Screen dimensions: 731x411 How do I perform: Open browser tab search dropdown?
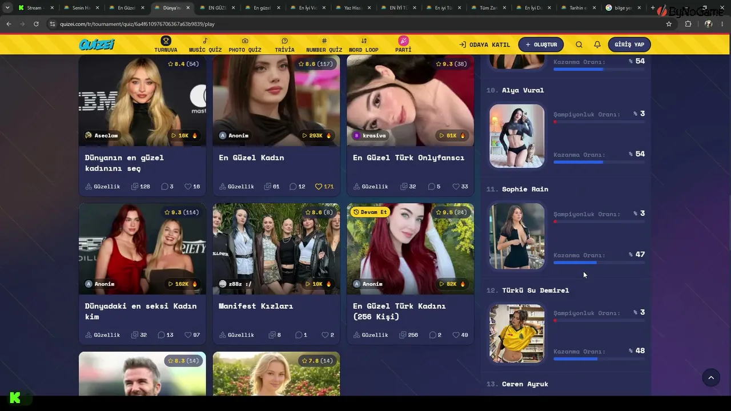pyautogui.click(x=7, y=8)
